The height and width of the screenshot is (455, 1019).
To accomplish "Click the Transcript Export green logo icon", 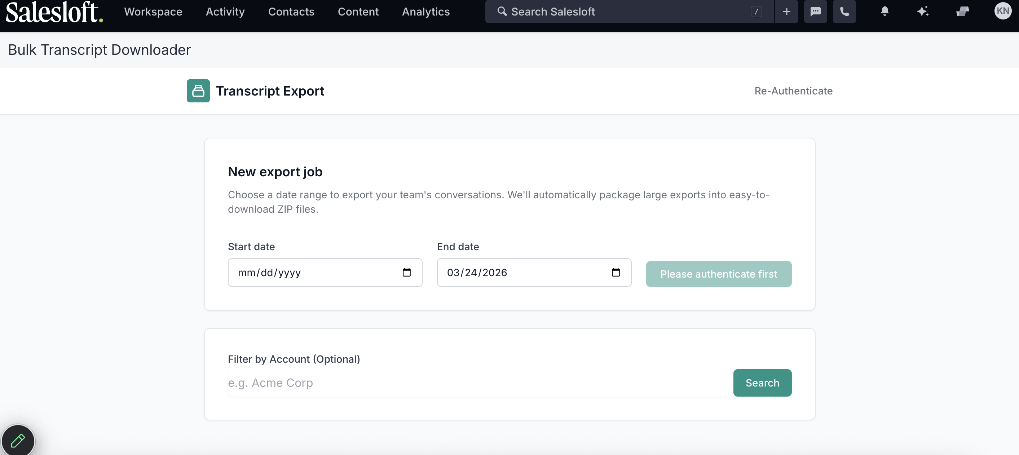I will (x=198, y=90).
